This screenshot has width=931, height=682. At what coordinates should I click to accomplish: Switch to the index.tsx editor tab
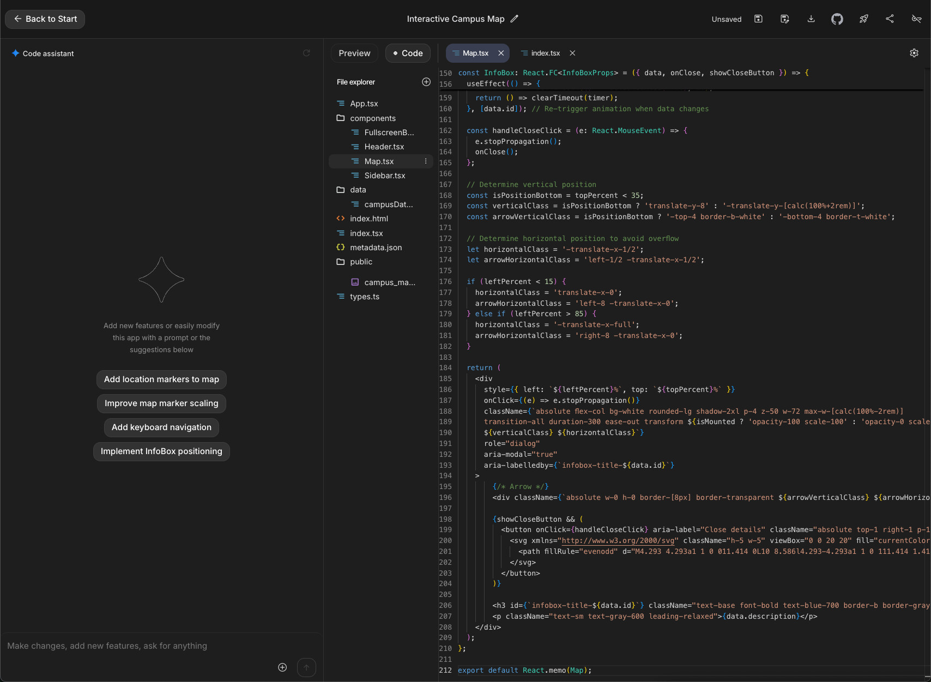pos(546,53)
